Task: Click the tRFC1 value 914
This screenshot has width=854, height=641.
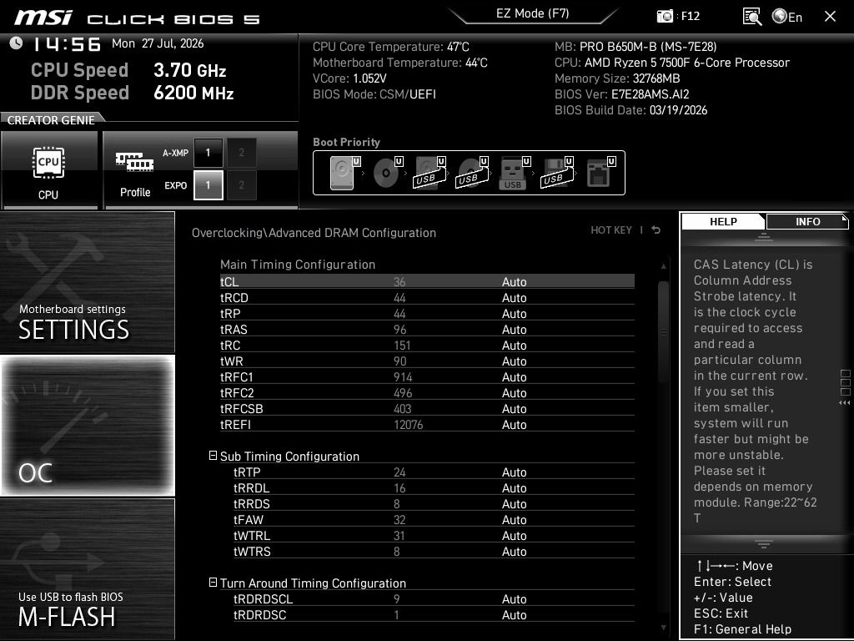Action: [403, 376]
